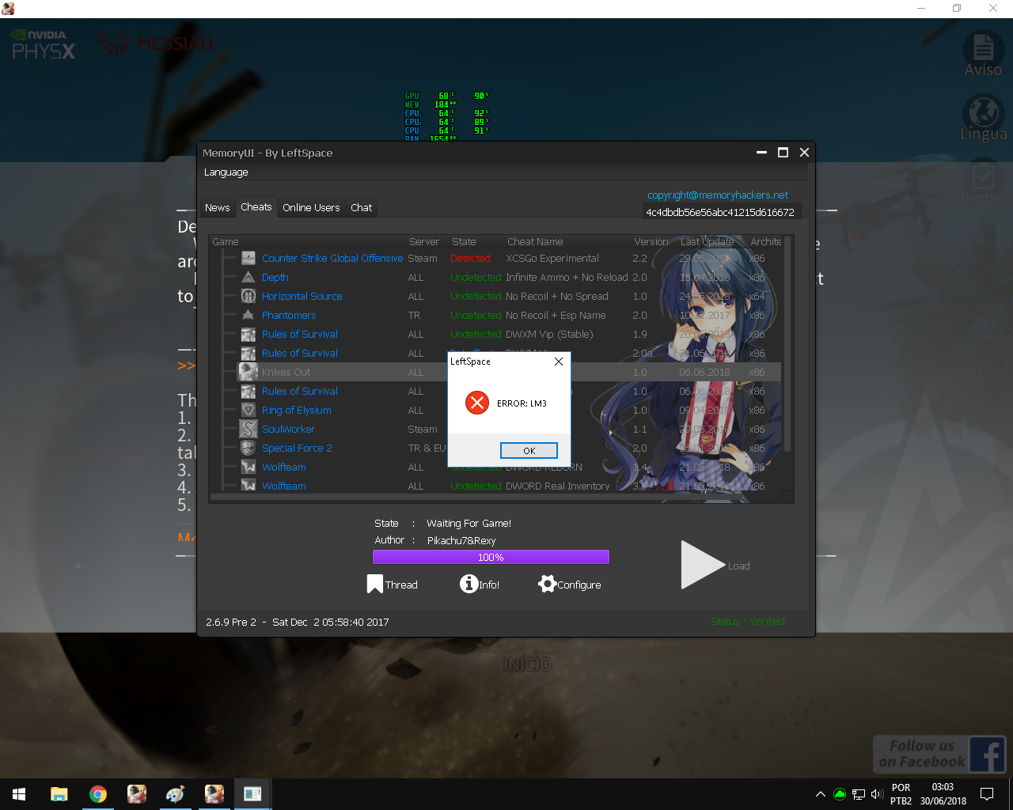1013x810 pixels.
Task: Click the copyright@memoryhackers.net link
Action: [718, 195]
